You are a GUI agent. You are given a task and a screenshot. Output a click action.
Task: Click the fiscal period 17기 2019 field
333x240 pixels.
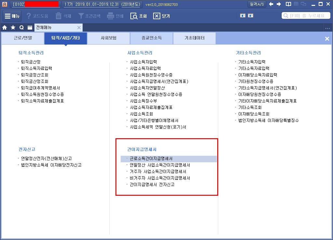(x=102, y=4)
